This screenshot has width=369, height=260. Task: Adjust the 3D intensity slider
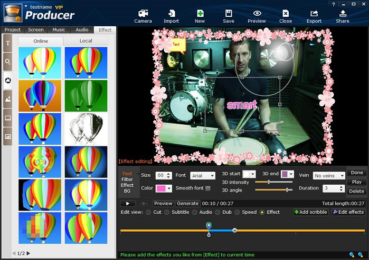point(269,182)
